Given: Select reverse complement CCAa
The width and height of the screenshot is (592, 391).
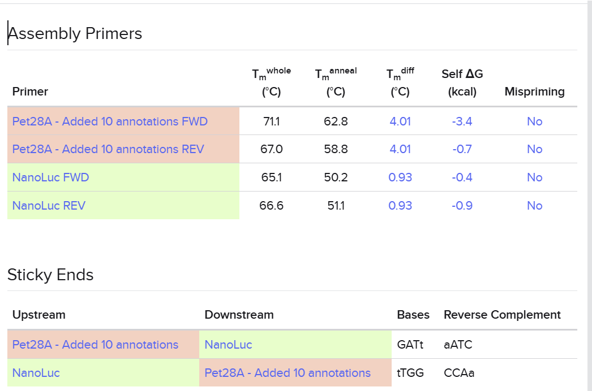Looking at the screenshot, I should (459, 373).
